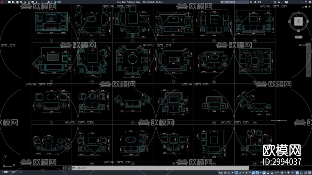Click the Save icon in quick access toolbar
The image size is (312, 175).
tap(17, 2)
